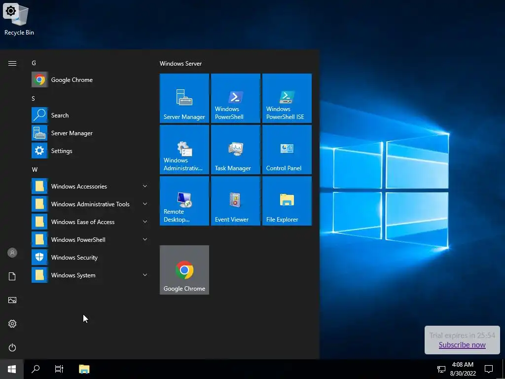The image size is (505, 379).
Task: Open the File Explorer tile
Action: [x=287, y=201]
